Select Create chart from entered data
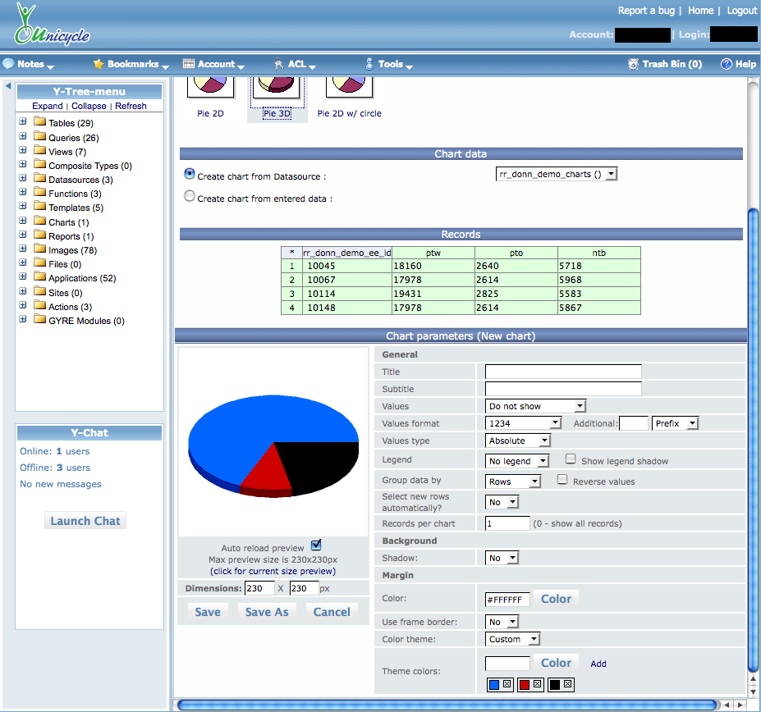 [x=190, y=197]
